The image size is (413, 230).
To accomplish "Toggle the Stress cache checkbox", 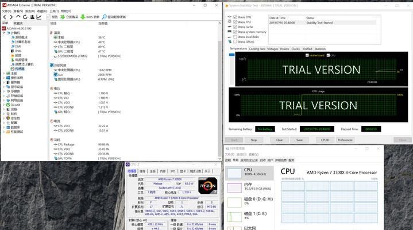I will 235,27.
